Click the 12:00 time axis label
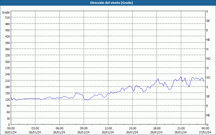The image size is (216, 135). [x=108, y=129]
